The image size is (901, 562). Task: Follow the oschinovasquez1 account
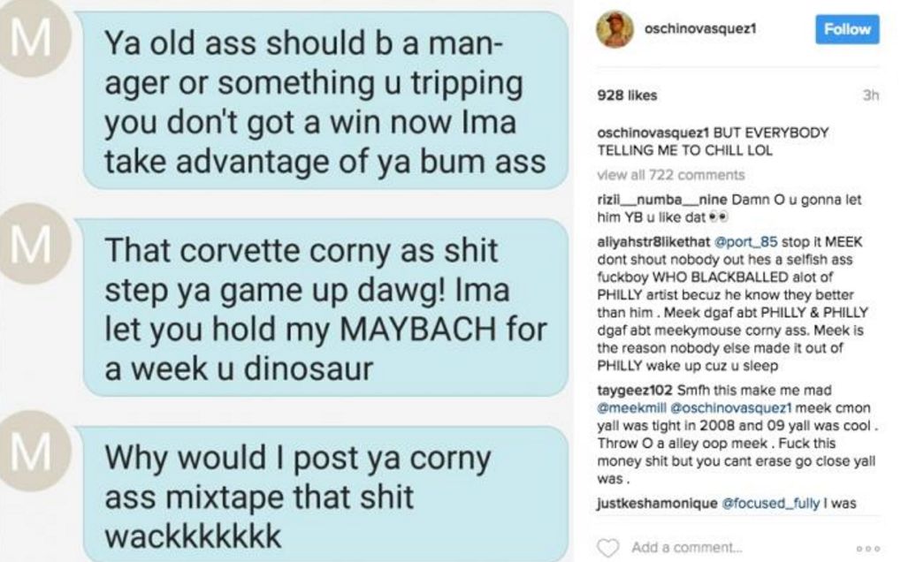pos(847,28)
